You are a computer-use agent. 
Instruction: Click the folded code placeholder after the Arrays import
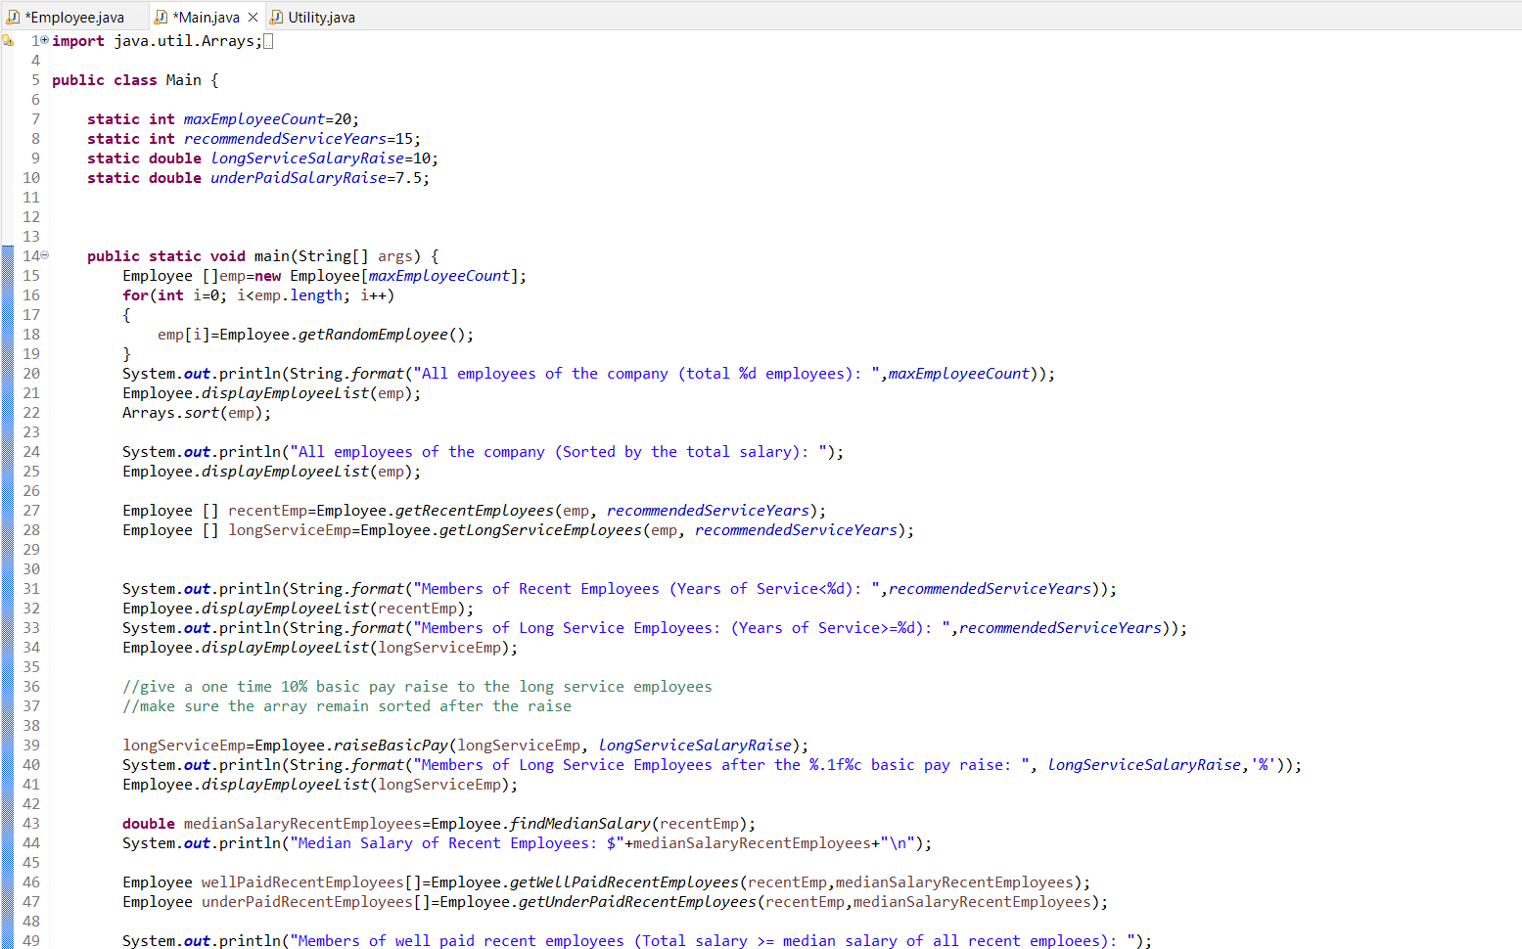pyautogui.click(x=266, y=40)
